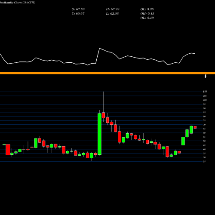Select the open value O: 67.89
Image resolution: width=215 pixels, height=215 pixels.
(78, 9)
